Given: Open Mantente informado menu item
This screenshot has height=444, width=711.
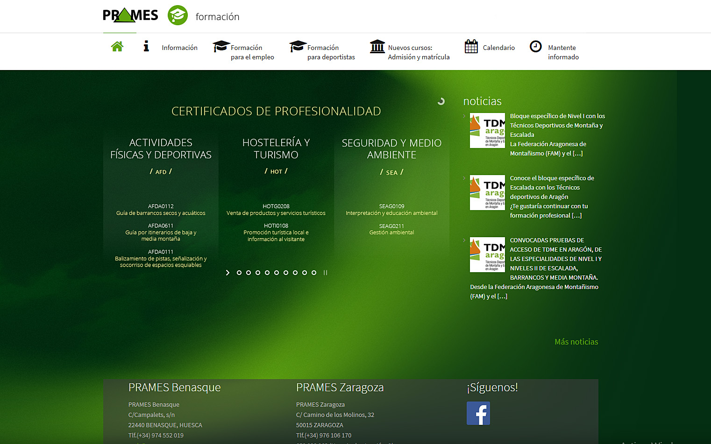Looking at the screenshot, I should tap(563, 52).
